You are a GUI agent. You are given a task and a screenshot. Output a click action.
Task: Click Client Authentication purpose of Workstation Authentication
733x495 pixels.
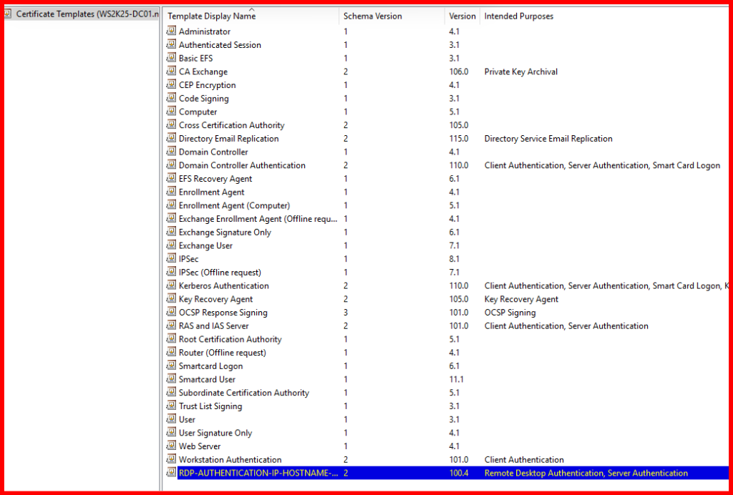tap(524, 460)
